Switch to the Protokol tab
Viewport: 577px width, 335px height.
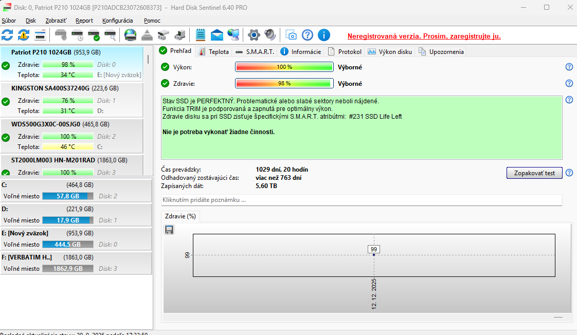345,52
